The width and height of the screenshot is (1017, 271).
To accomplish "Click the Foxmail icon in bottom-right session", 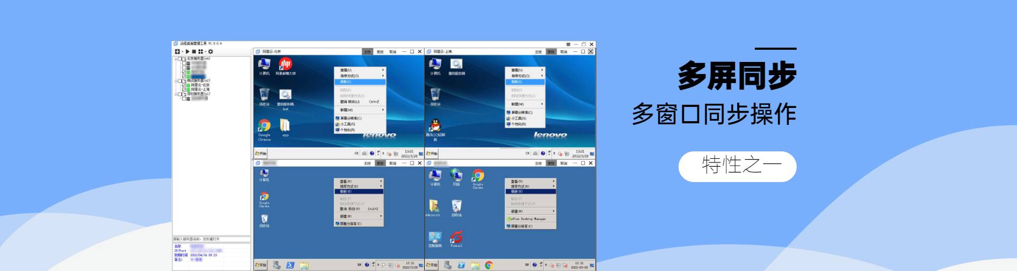I will (456, 237).
